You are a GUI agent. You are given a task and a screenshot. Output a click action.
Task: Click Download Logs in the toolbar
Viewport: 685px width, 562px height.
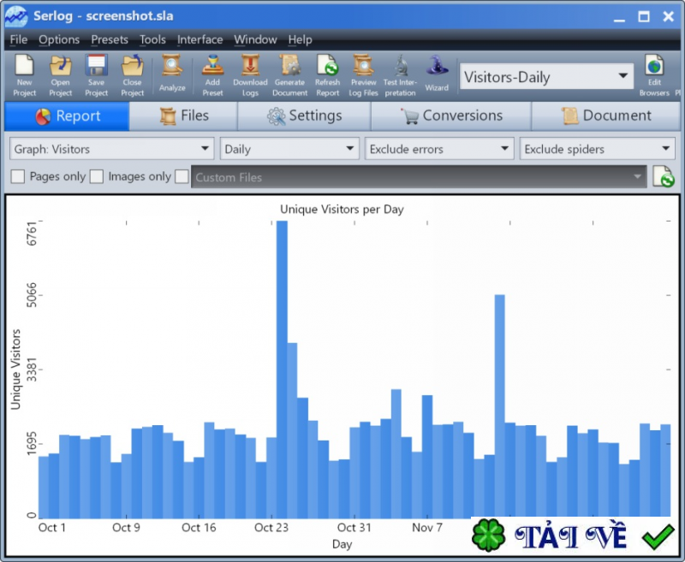click(x=250, y=75)
